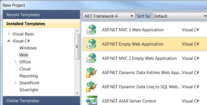Click the tree scrollbar up arrow
The image size is (207, 105).
[77, 31]
